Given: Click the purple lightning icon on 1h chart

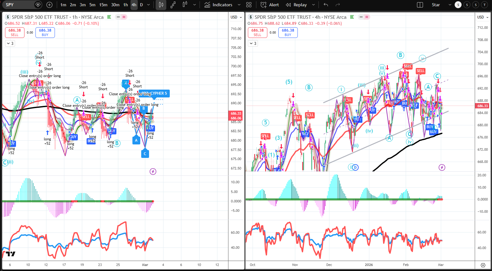Looking at the screenshot, I should coord(153,171).
